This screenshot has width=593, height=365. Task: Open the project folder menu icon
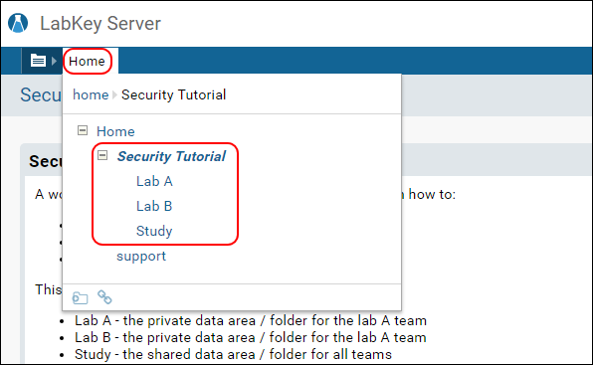tap(38, 61)
